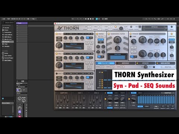This screenshot has height=134, width=179.
Task: Switch to the Arpeggio tab
Action: tap(125, 63)
